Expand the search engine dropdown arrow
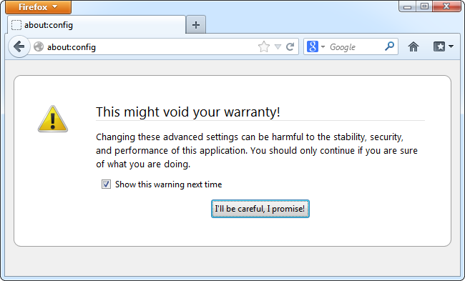 click(323, 46)
